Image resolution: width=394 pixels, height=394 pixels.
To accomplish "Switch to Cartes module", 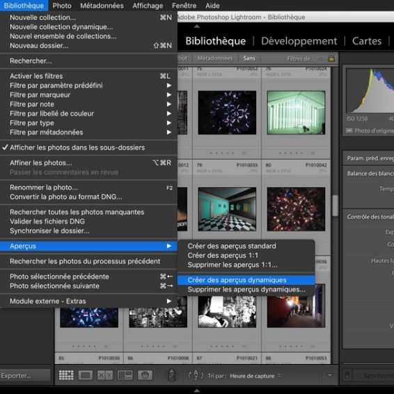I will [367, 41].
